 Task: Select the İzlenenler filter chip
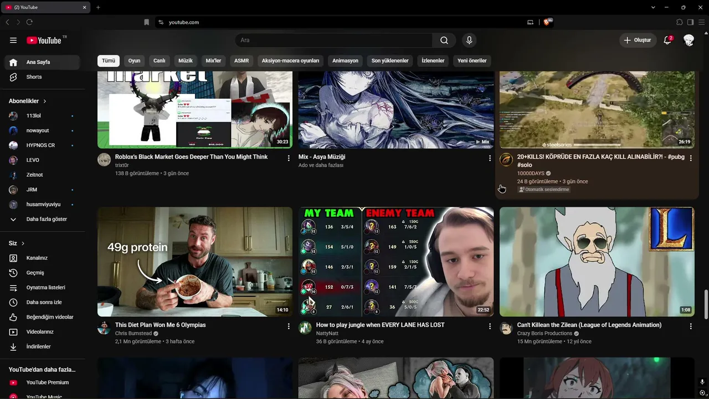433,60
